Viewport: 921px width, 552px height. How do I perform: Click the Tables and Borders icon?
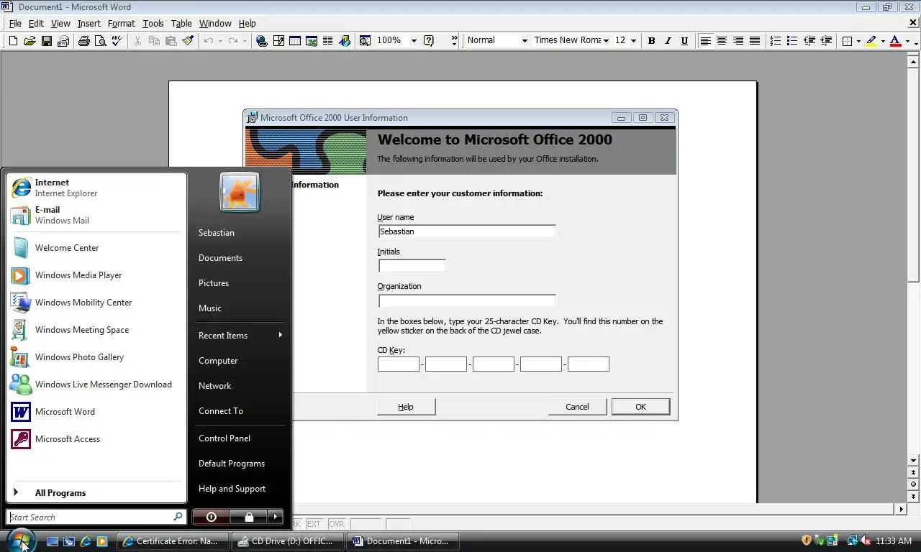tap(278, 41)
